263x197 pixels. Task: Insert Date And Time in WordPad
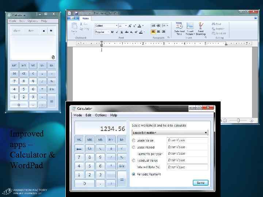[179, 29]
